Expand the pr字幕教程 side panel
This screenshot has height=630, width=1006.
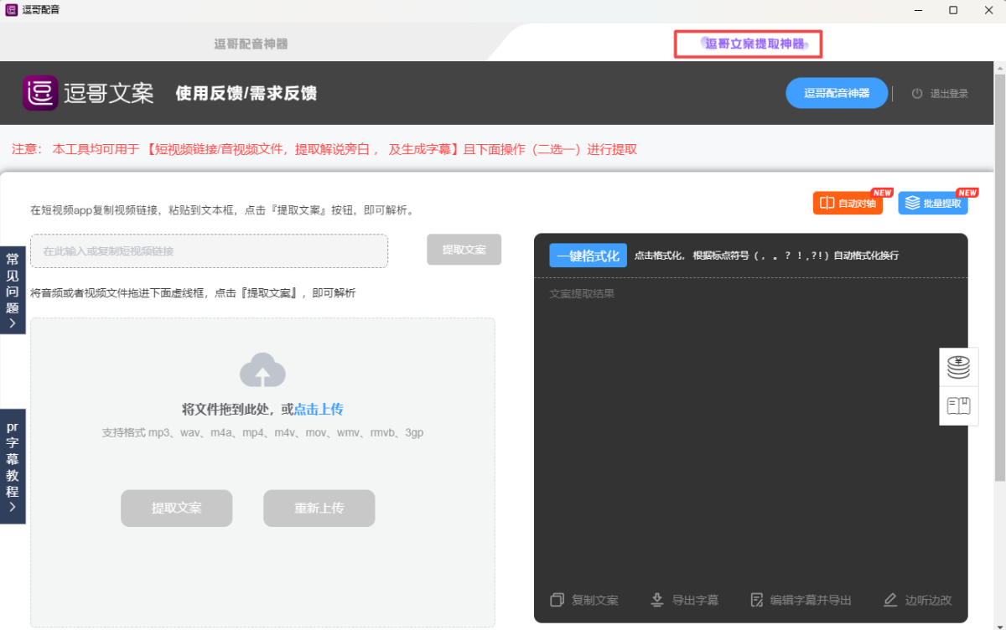pyautogui.click(x=13, y=466)
